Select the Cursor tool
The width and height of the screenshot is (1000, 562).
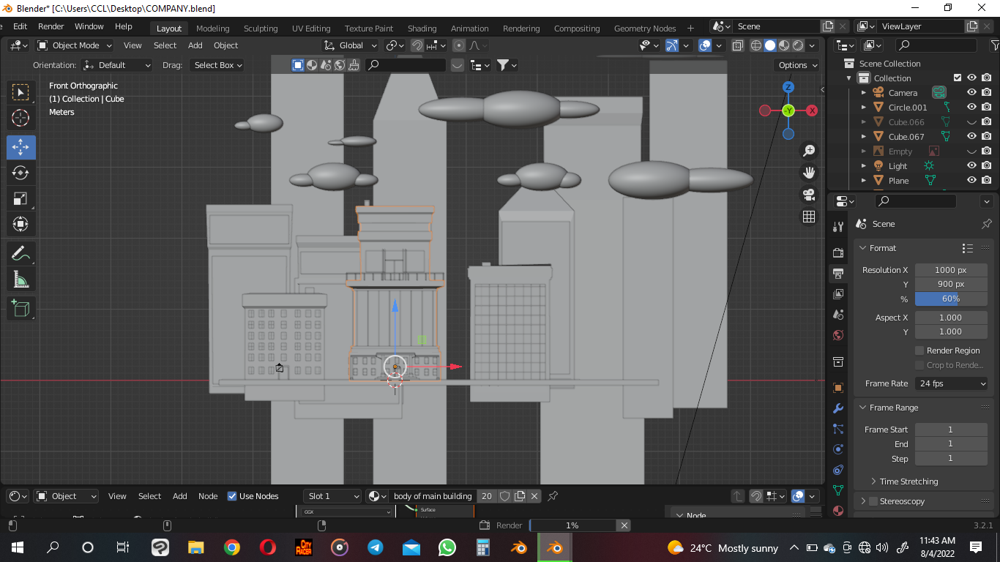[20, 118]
